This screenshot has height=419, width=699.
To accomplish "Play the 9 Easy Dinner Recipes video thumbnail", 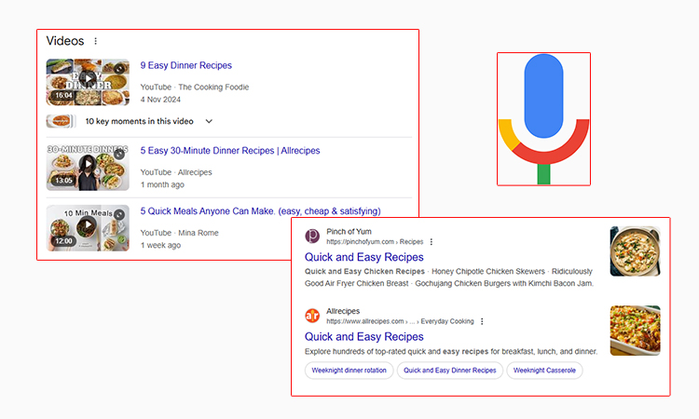I will coord(88,82).
